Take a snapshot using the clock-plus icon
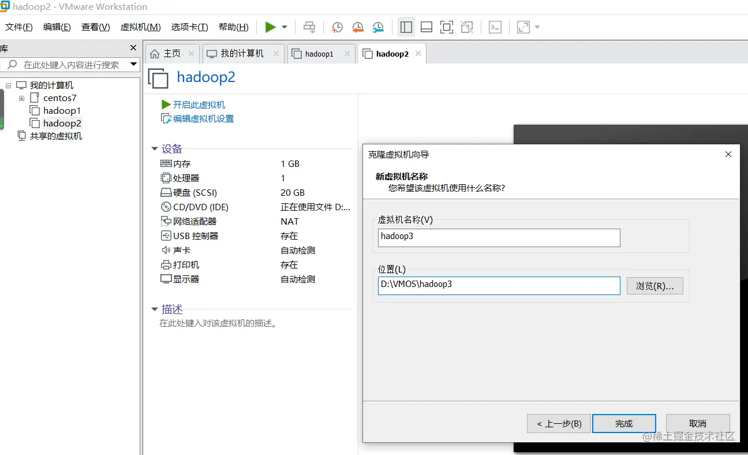The height and width of the screenshot is (455, 748). point(337,27)
